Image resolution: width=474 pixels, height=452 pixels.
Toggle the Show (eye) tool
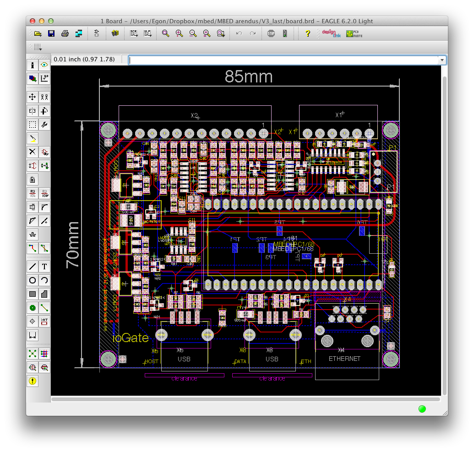(44, 65)
